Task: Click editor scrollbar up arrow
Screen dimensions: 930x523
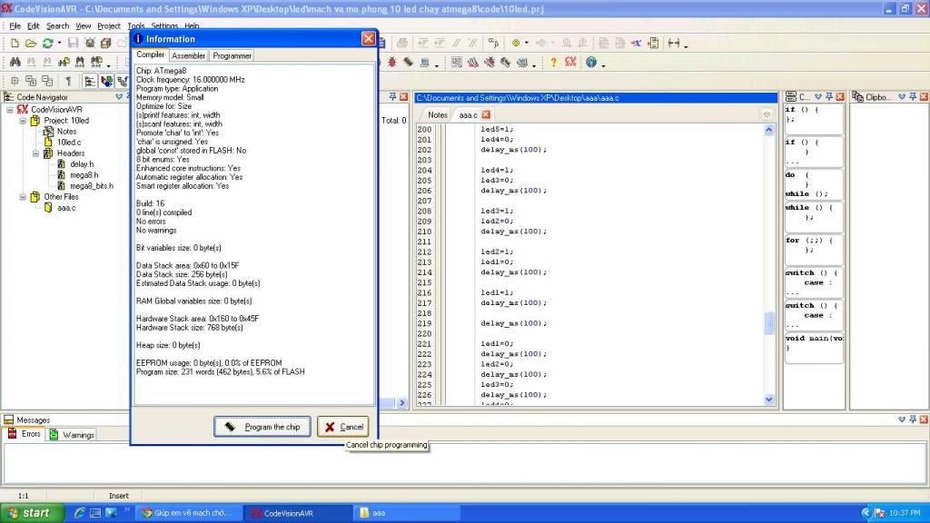Action: [768, 130]
